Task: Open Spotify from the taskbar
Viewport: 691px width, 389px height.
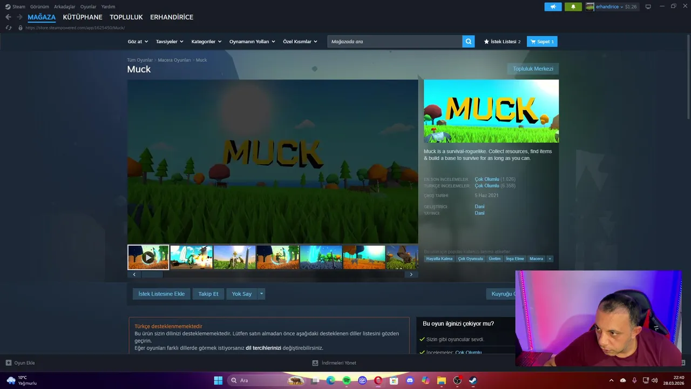Action: click(x=347, y=380)
